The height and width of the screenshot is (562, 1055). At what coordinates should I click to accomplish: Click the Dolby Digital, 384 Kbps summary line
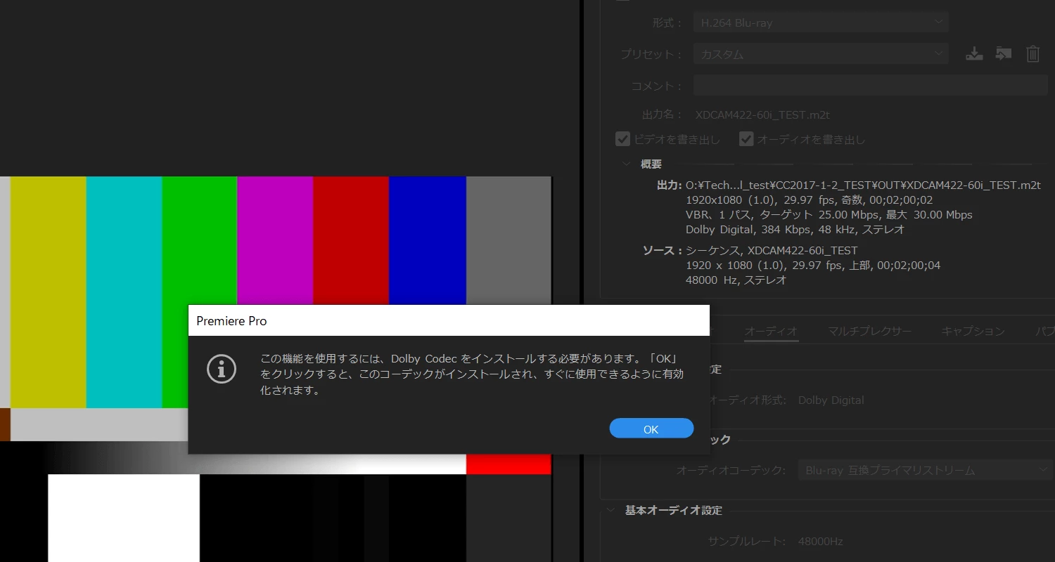click(795, 230)
